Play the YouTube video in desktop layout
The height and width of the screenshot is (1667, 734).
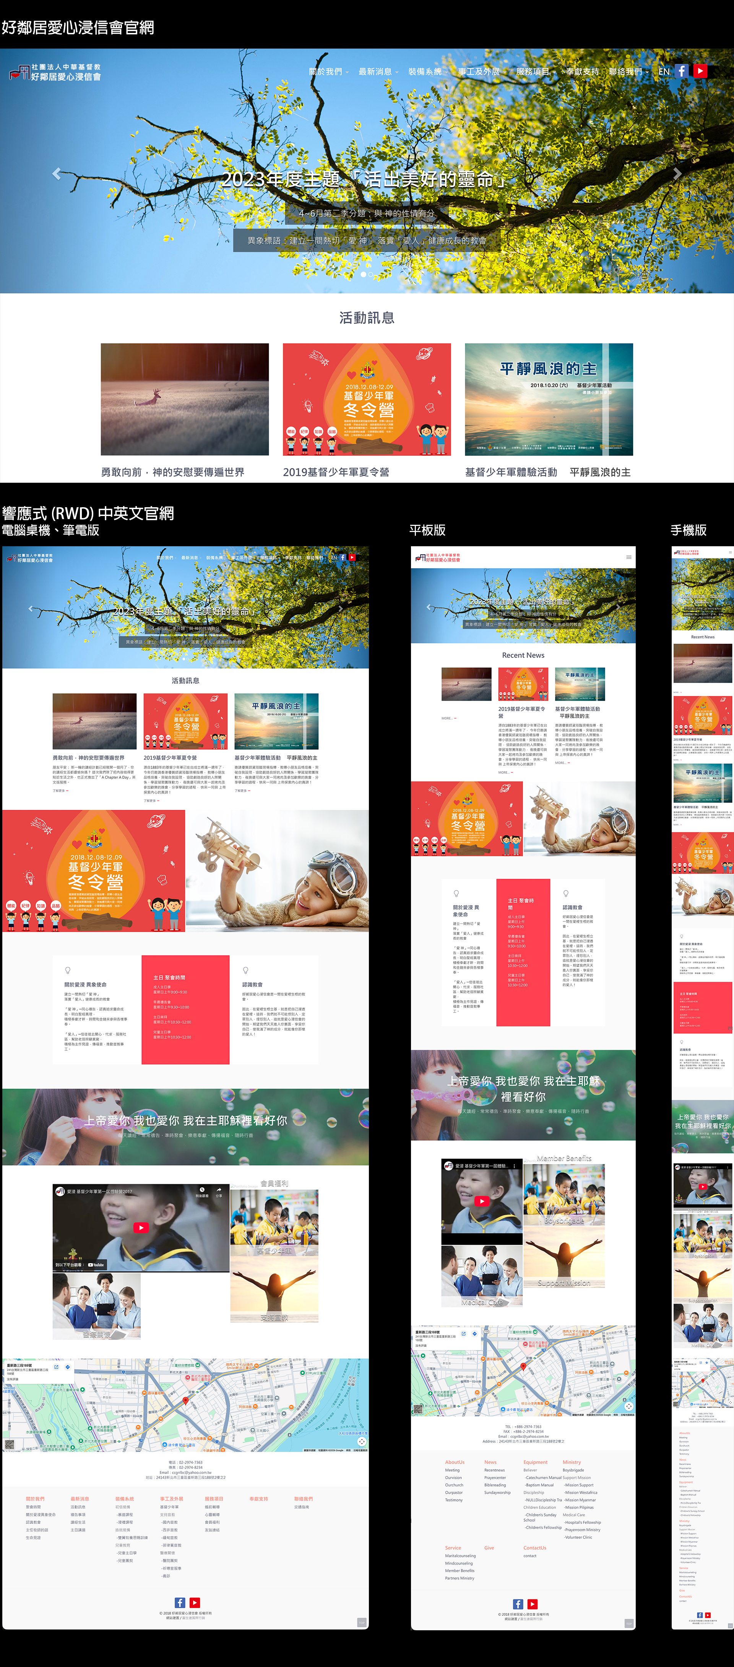(141, 1227)
